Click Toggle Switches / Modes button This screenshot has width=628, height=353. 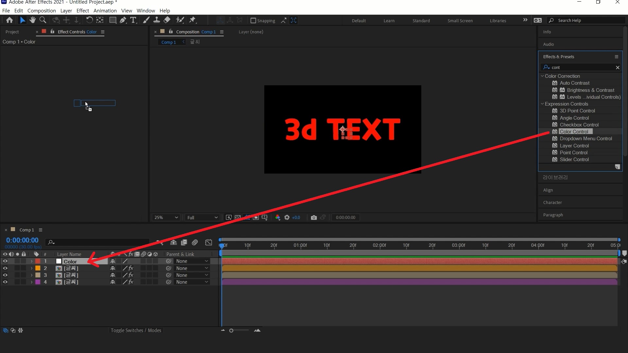[x=136, y=330]
